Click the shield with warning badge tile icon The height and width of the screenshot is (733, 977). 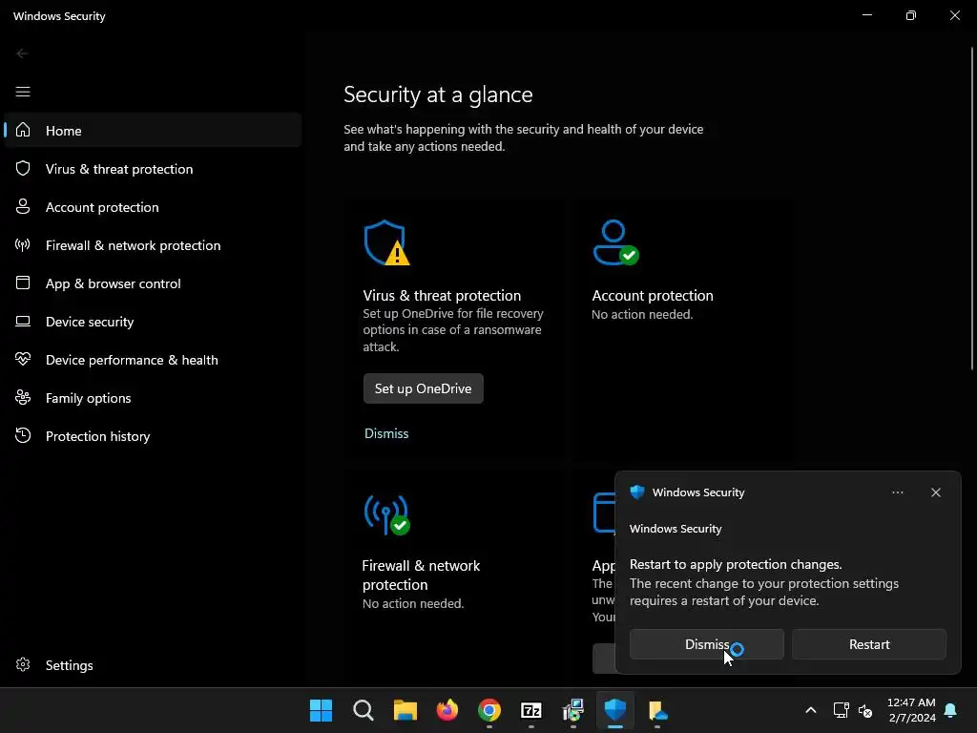[387, 242]
